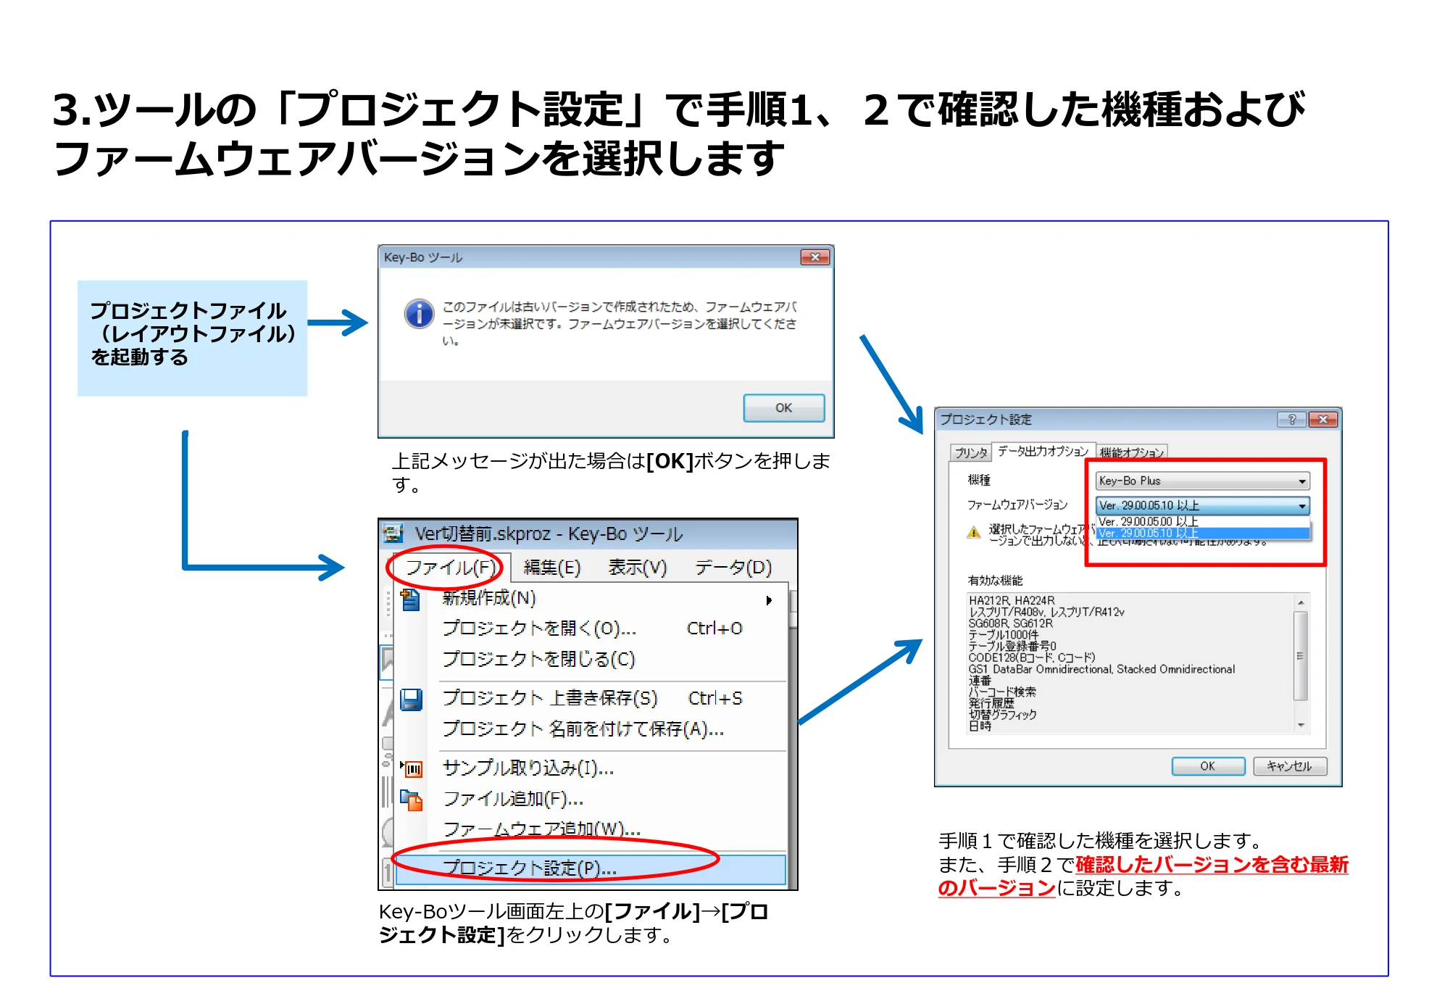Switch to the データ出力オプション tab
Viewport: 1450px width, 1004px height.
[1043, 451]
